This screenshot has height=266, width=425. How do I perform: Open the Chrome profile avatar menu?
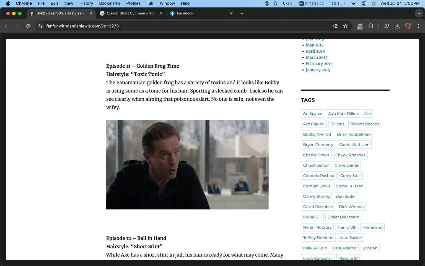tap(408, 26)
